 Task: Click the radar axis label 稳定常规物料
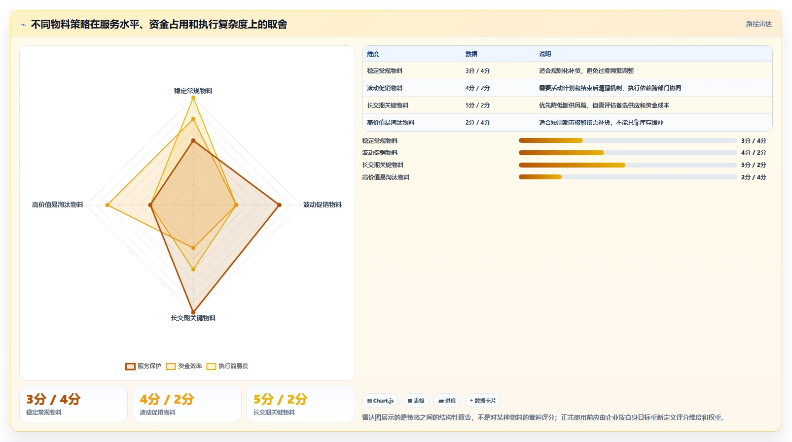point(193,91)
